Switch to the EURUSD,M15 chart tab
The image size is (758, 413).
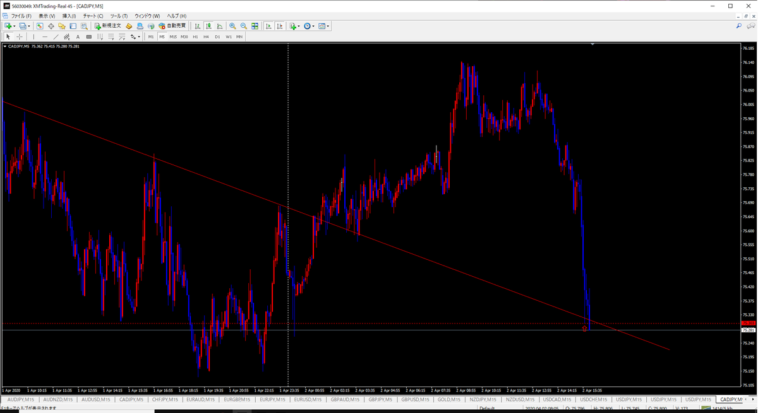pyautogui.click(x=308, y=399)
